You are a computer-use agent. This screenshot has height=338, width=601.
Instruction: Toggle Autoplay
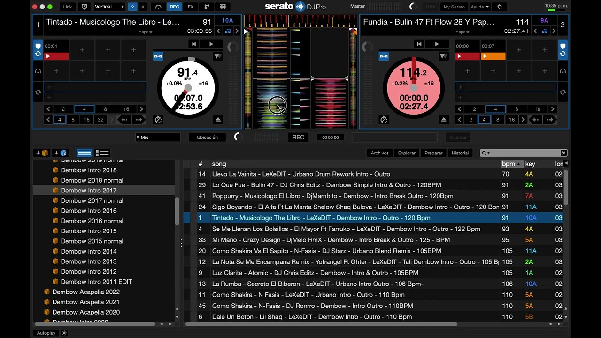46,333
